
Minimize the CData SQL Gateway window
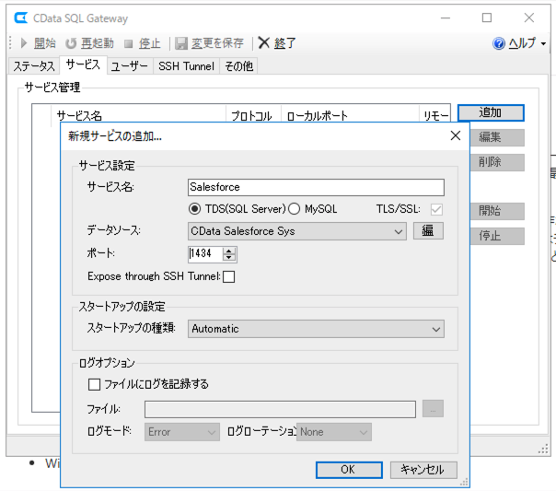point(446,18)
